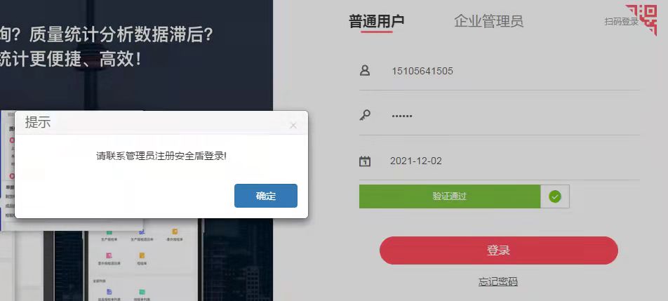The width and height of the screenshot is (668, 301).
Task: Click the green 验证通过 slider bar
Action: [450, 196]
